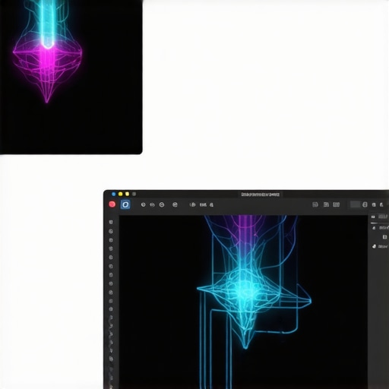Click the globe-like circular icon in toolbar
This screenshot has height=389, width=389.
tap(175, 204)
